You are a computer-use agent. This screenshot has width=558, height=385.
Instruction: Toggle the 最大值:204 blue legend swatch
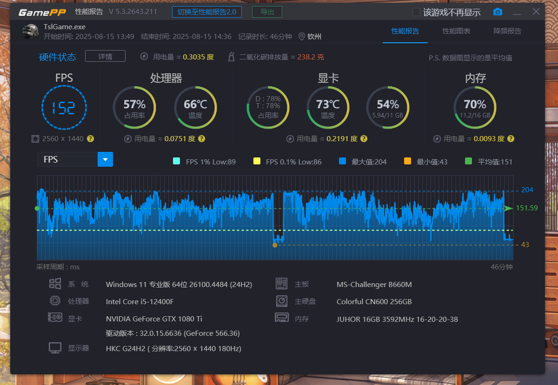[343, 161]
